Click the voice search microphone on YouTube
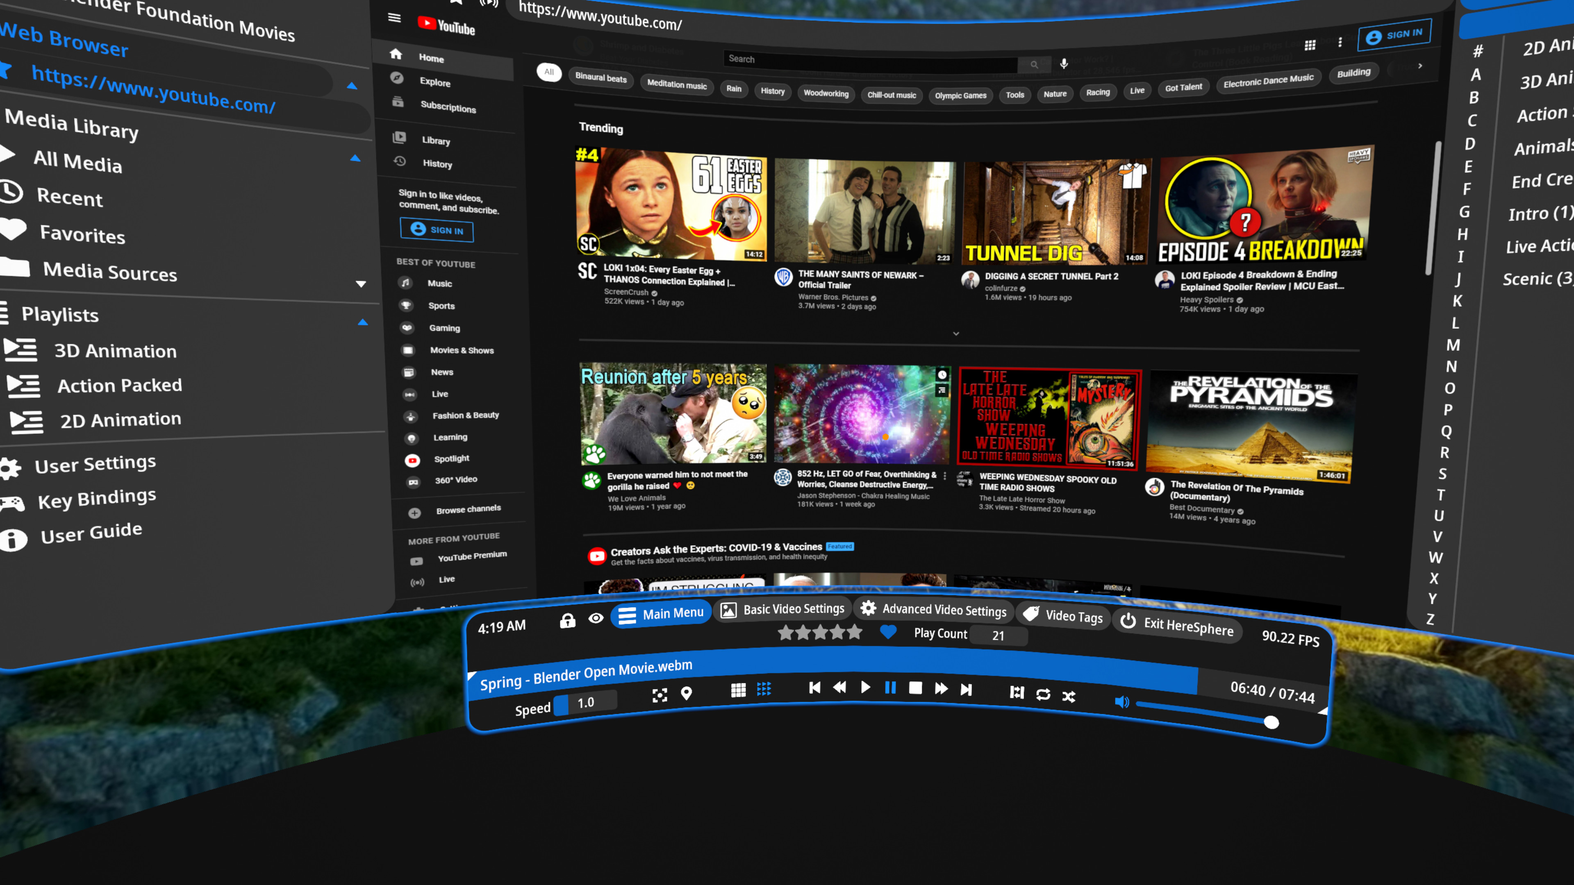Screen dimensions: 1574x885 (1064, 64)
